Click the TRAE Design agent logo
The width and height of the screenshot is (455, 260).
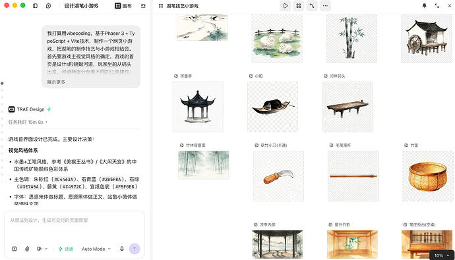point(12,109)
